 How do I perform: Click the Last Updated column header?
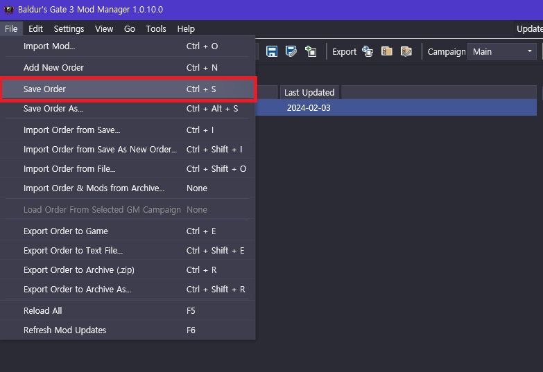(309, 92)
